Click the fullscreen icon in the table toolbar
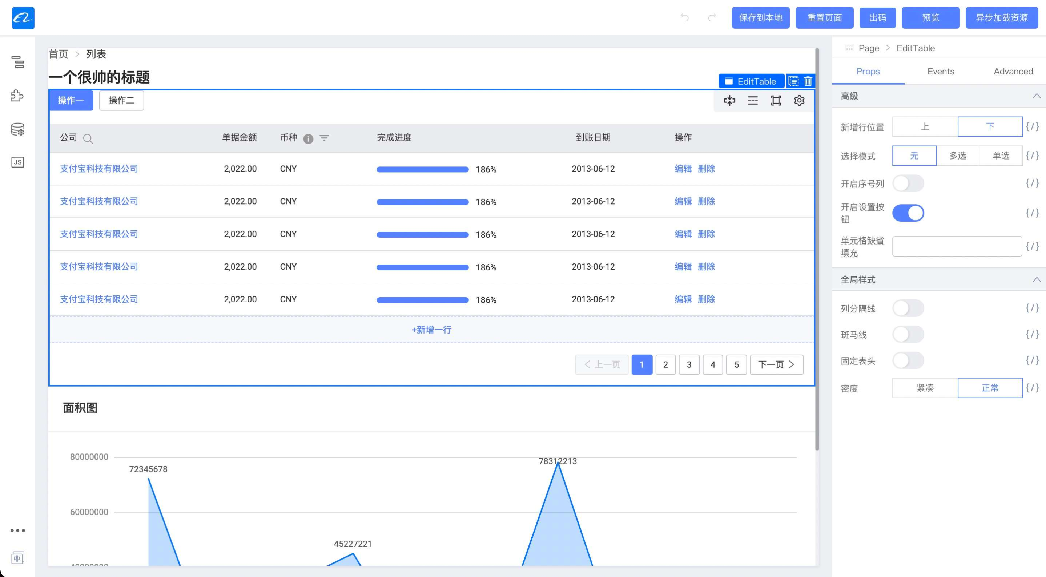This screenshot has width=1046, height=577. [x=776, y=100]
